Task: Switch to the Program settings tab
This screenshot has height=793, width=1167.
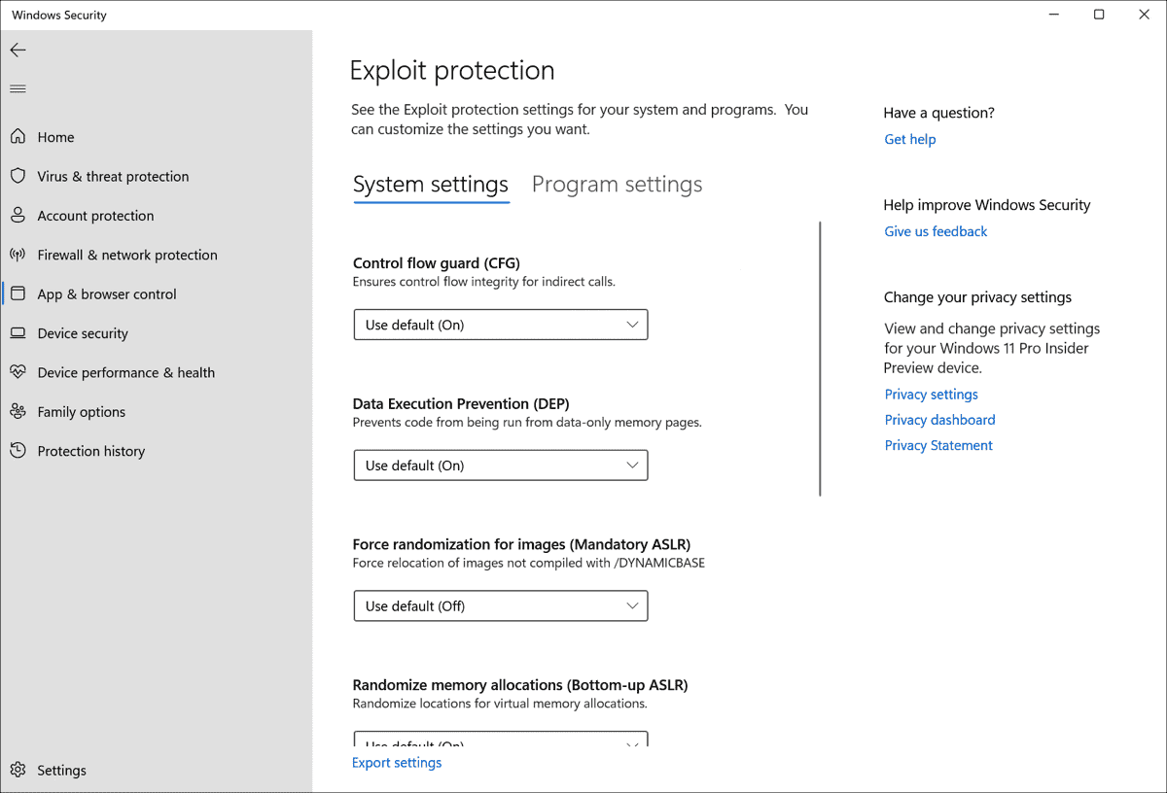Action: tap(618, 185)
